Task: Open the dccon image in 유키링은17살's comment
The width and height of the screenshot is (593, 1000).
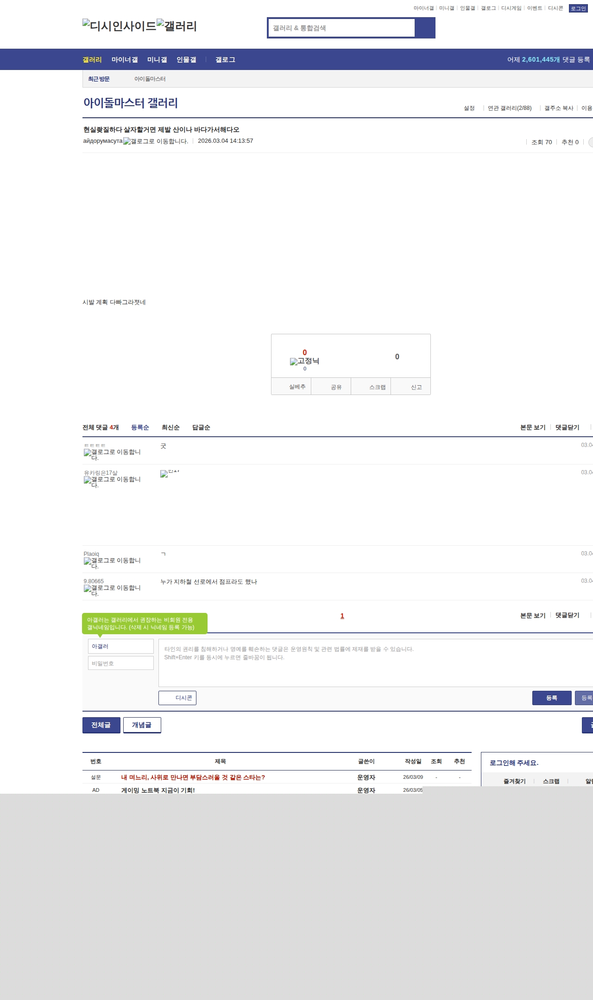Action: [x=170, y=473]
